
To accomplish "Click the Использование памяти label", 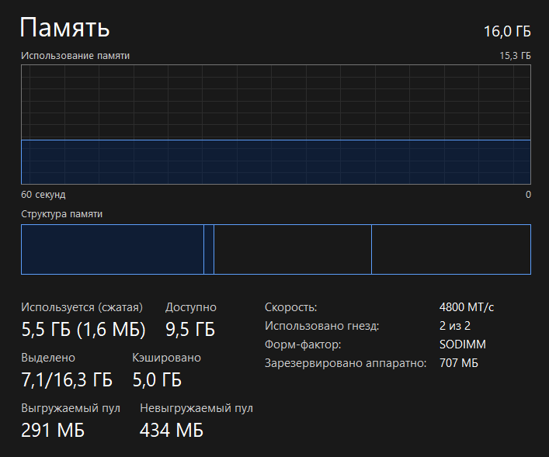I will (x=75, y=56).
